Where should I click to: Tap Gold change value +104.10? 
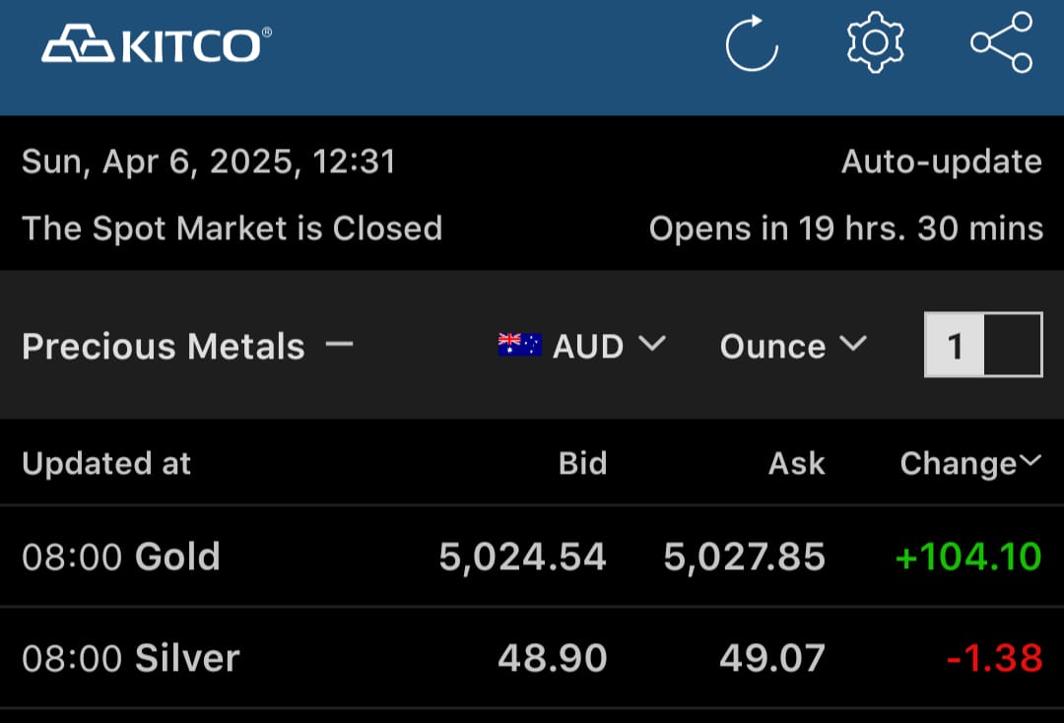(x=968, y=557)
